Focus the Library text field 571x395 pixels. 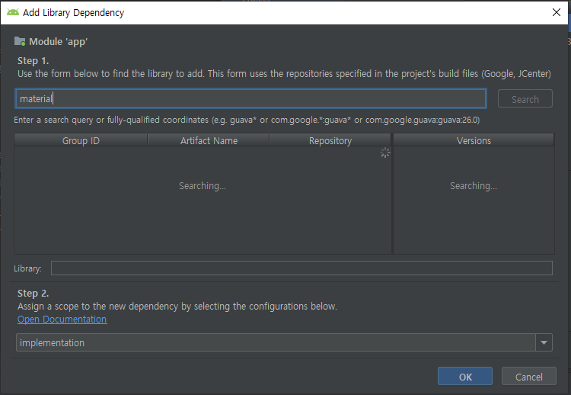click(x=301, y=268)
